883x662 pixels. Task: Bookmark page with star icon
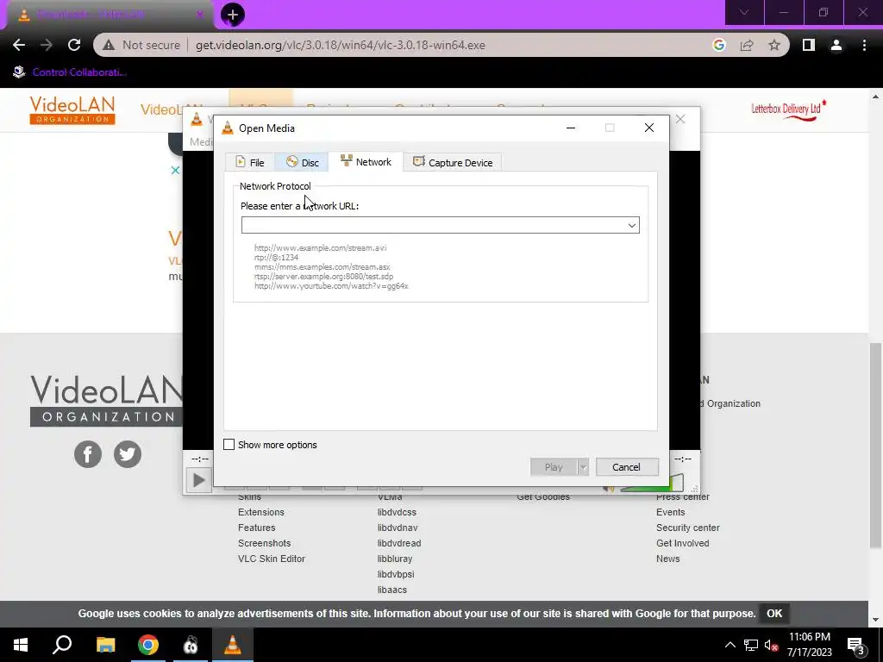click(x=774, y=45)
